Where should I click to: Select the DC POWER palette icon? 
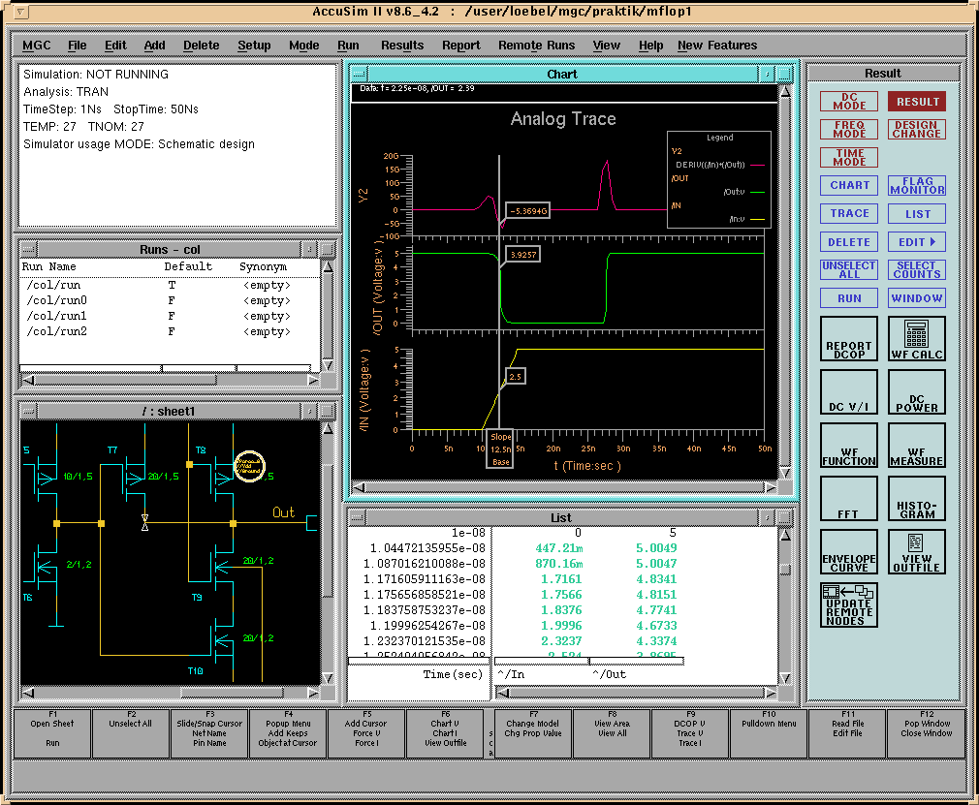point(916,392)
